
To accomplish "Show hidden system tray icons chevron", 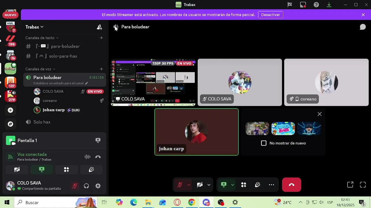I will coord(301,203).
